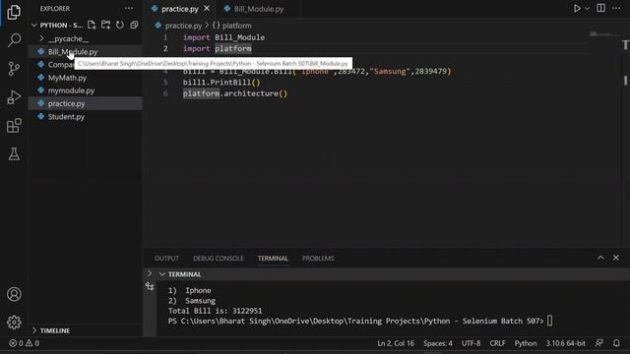630x354 pixels.
Task: Open Explorer views and more actions menu
Action: [129, 9]
